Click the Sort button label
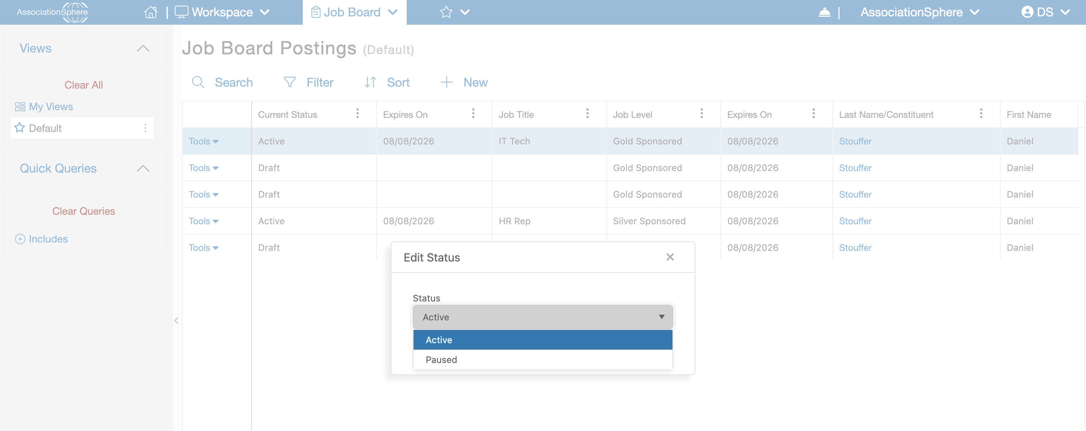Image resolution: width=1086 pixels, height=431 pixels. (x=398, y=82)
